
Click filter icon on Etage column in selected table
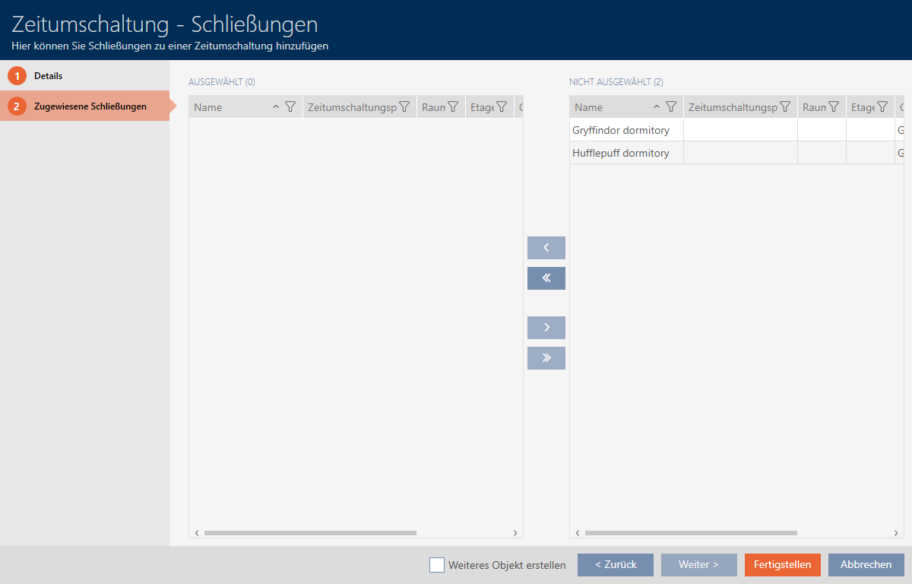pyautogui.click(x=502, y=107)
